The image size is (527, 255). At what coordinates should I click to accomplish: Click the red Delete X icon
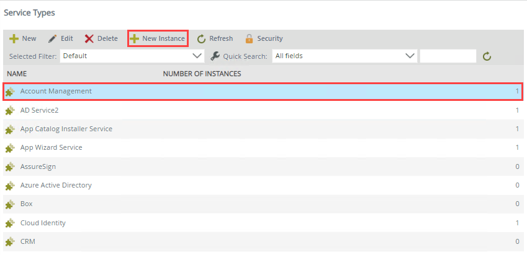[89, 39]
